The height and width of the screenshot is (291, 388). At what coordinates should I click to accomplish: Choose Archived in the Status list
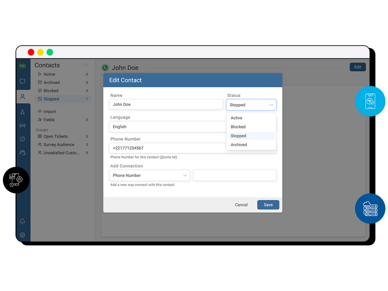coord(251,144)
